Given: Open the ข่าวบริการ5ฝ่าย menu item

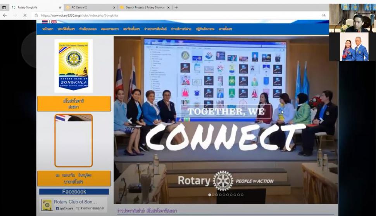Looking at the screenshot, I should tap(181, 29).
